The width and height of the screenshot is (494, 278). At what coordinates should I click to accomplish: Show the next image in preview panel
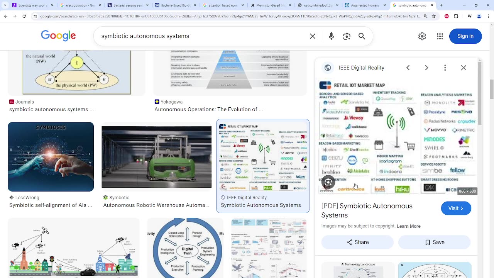pos(426,68)
